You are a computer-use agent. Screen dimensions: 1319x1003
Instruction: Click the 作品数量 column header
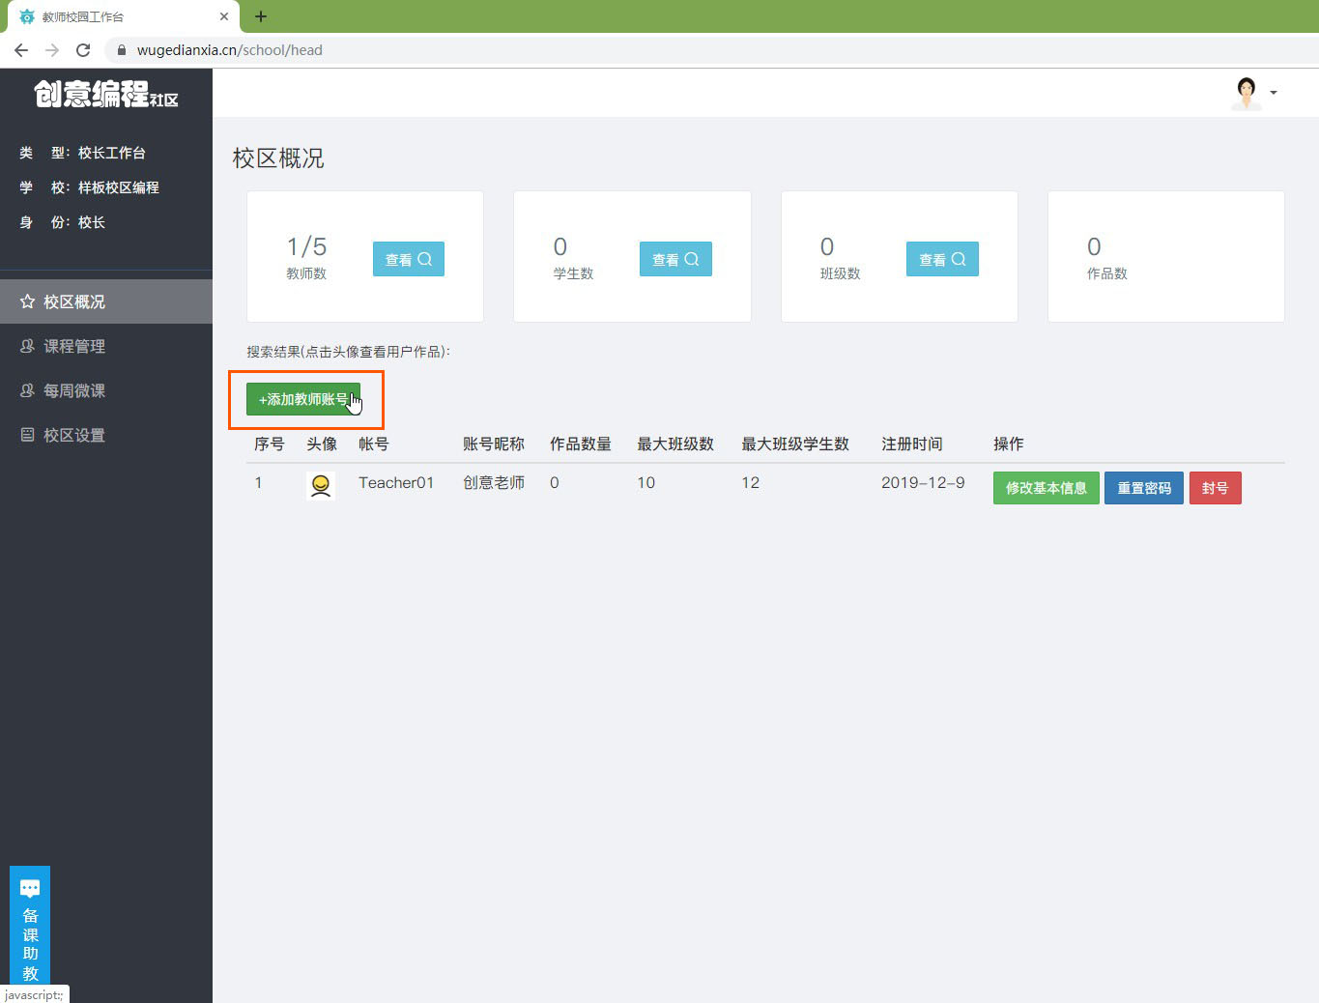581,444
